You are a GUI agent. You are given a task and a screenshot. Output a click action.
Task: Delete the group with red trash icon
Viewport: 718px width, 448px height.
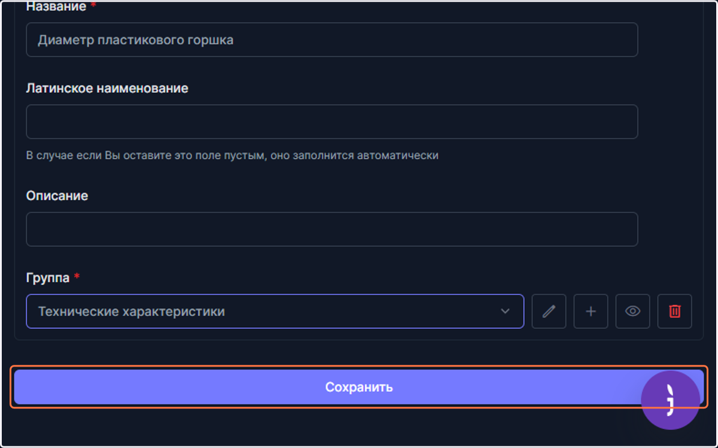[x=674, y=311]
